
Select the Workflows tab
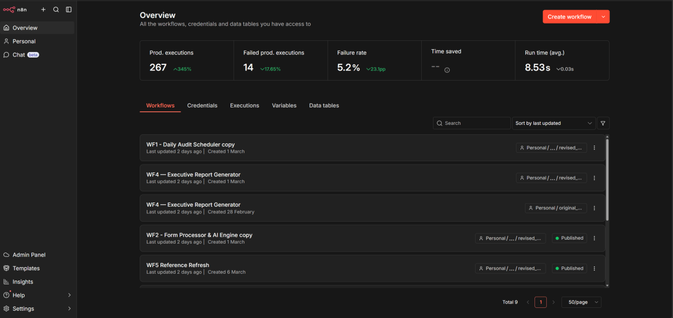click(x=160, y=105)
